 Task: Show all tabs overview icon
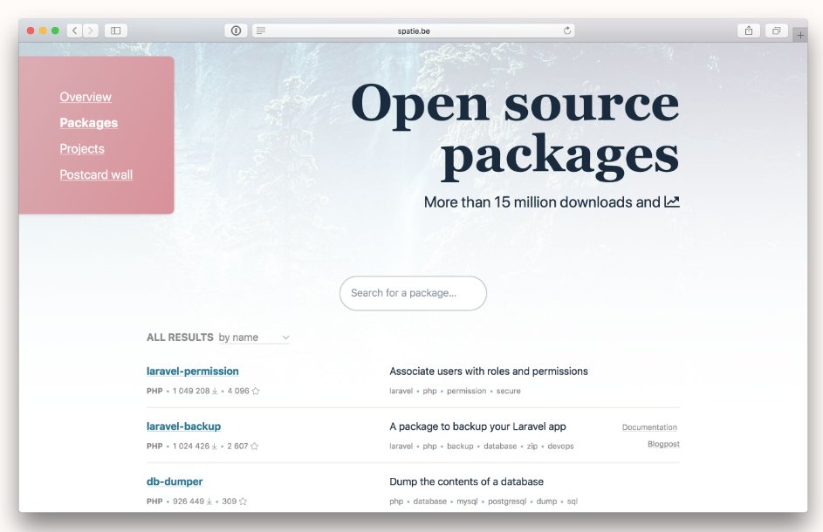pyautogui.click(x=776, y=31)
